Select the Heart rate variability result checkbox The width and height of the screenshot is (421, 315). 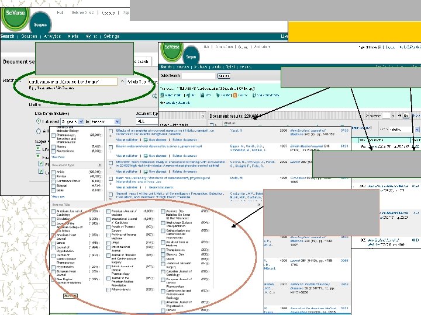coord(111,178)
